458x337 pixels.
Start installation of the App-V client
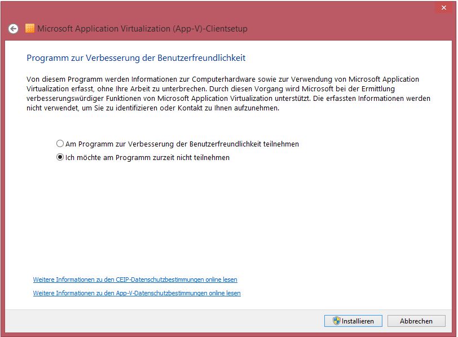(x=353, y=321)
